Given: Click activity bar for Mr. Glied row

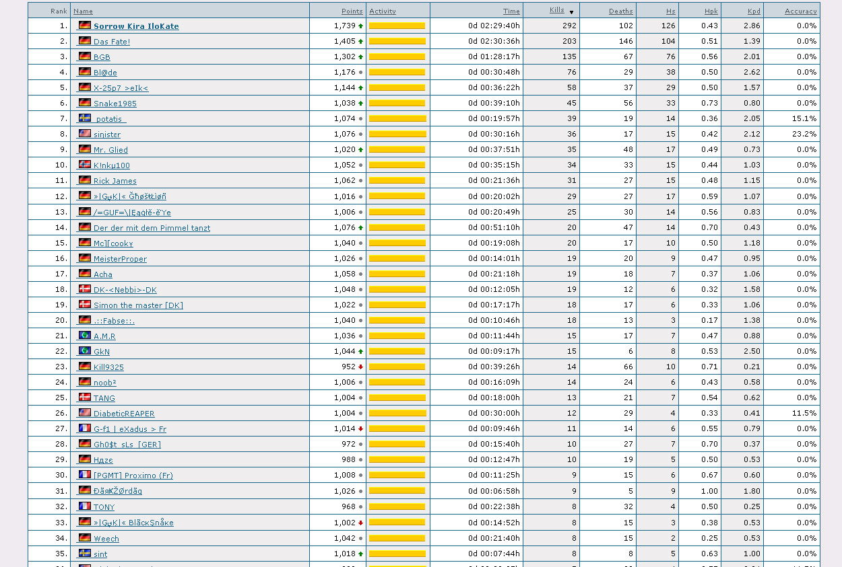Looking at the screenshot, I should tap(397, 150).
